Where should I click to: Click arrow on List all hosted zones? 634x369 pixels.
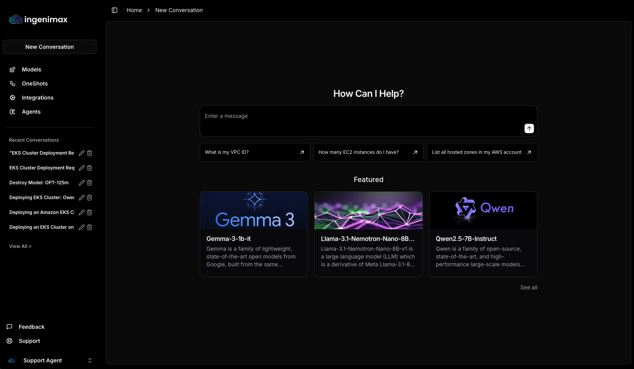click(x=529, y=152)
